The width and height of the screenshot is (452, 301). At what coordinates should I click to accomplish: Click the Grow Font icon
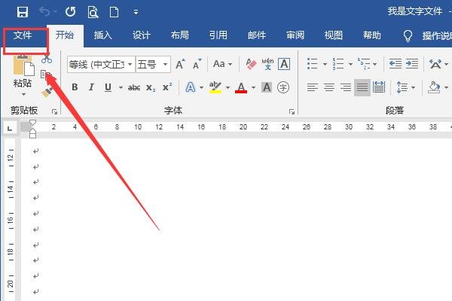181,64
